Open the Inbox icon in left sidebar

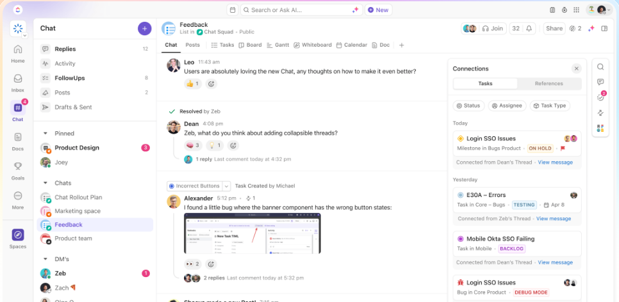pos(18,78)
